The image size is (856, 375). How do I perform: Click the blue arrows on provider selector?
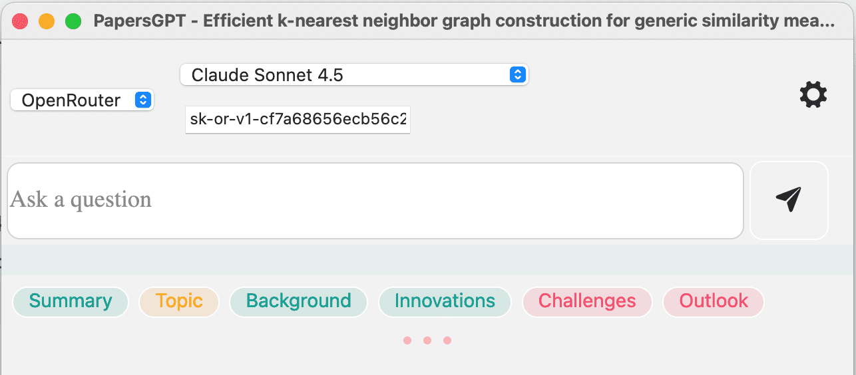[x=142, y=100]
